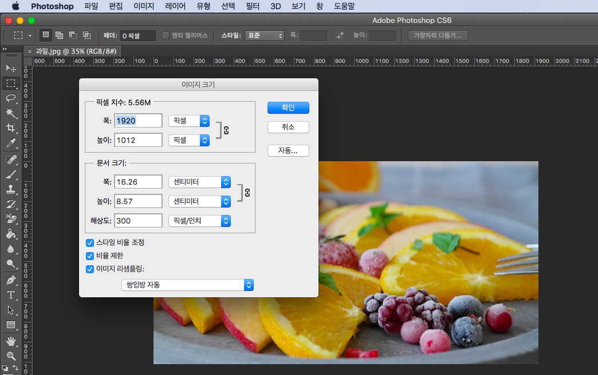Image resolution: width=598 pixels, height=375 pixels.
Task: Open the 스타일 표준 dropdown
Action: click(x=265, y=35)
